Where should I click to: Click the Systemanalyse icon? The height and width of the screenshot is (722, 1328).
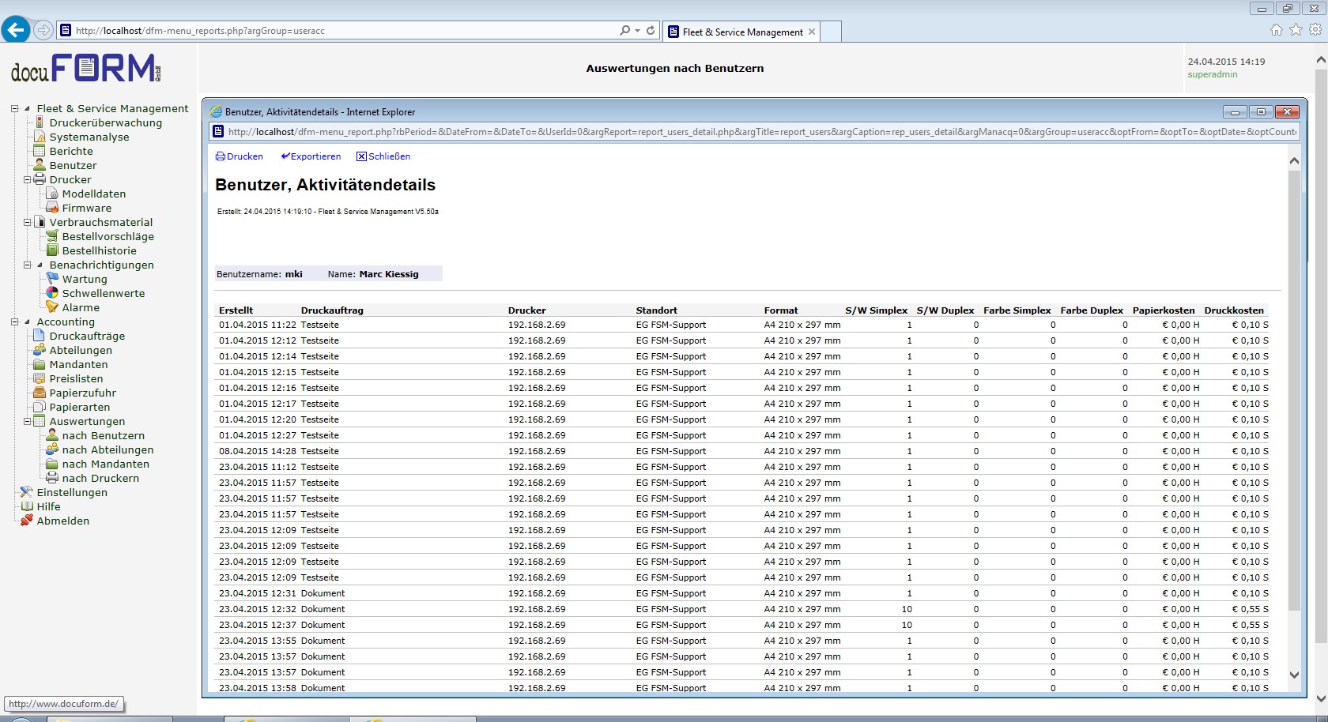[40, 137]
